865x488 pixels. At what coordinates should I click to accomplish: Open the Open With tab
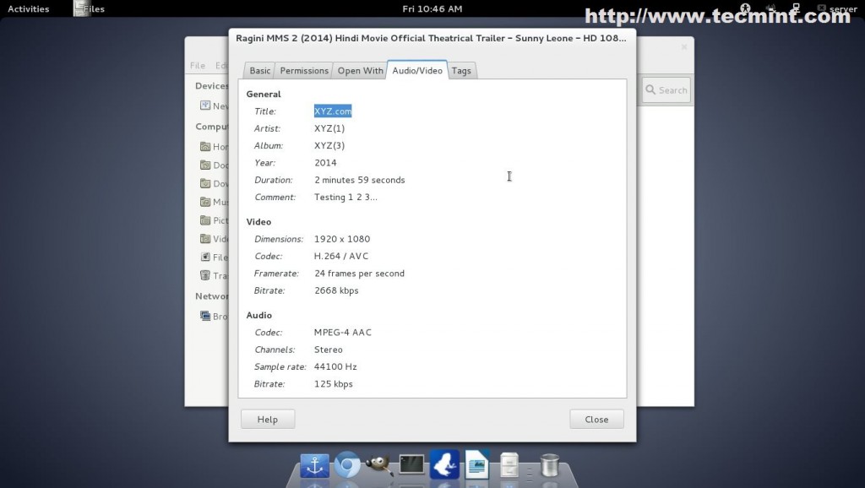click(x=360, y=71)
